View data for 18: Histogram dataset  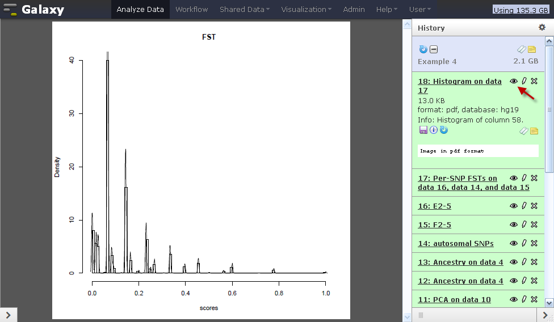(x=514, y=81)
